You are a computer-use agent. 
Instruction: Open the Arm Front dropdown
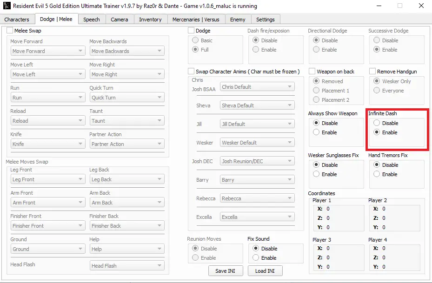48,203
